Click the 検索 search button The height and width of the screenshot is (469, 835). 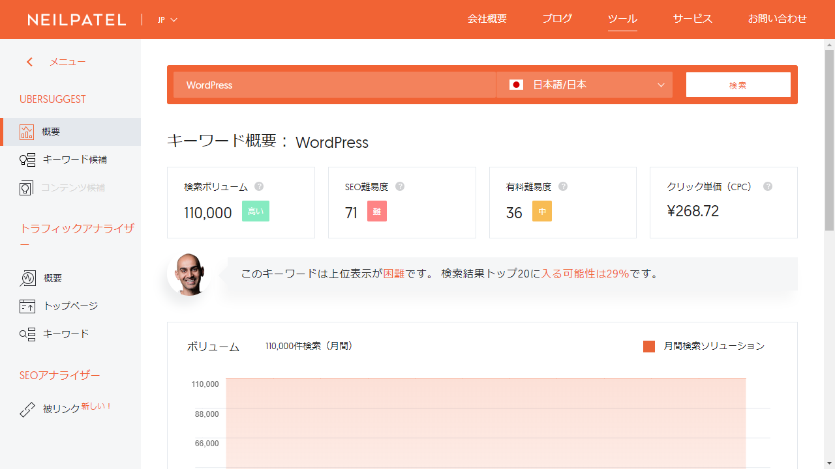click(x=738, y=85)
